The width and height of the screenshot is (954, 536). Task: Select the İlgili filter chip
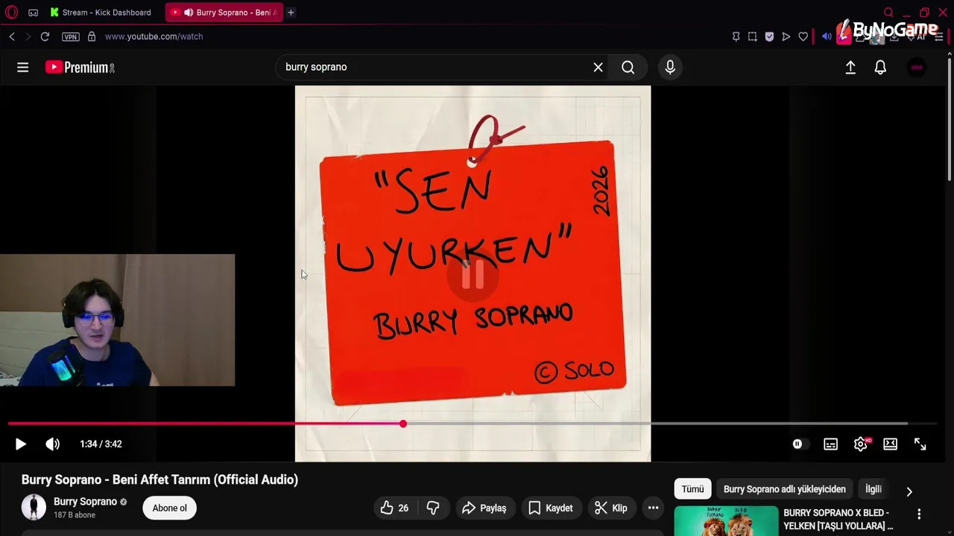tap(874, 489)
